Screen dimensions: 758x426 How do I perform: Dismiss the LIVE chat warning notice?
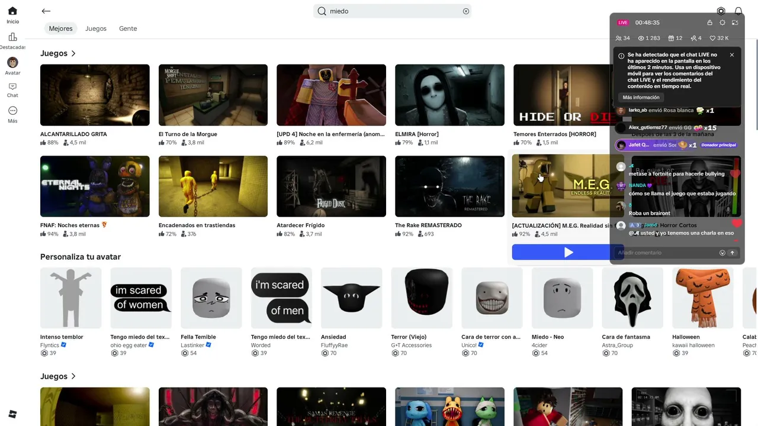pos(732,55)
